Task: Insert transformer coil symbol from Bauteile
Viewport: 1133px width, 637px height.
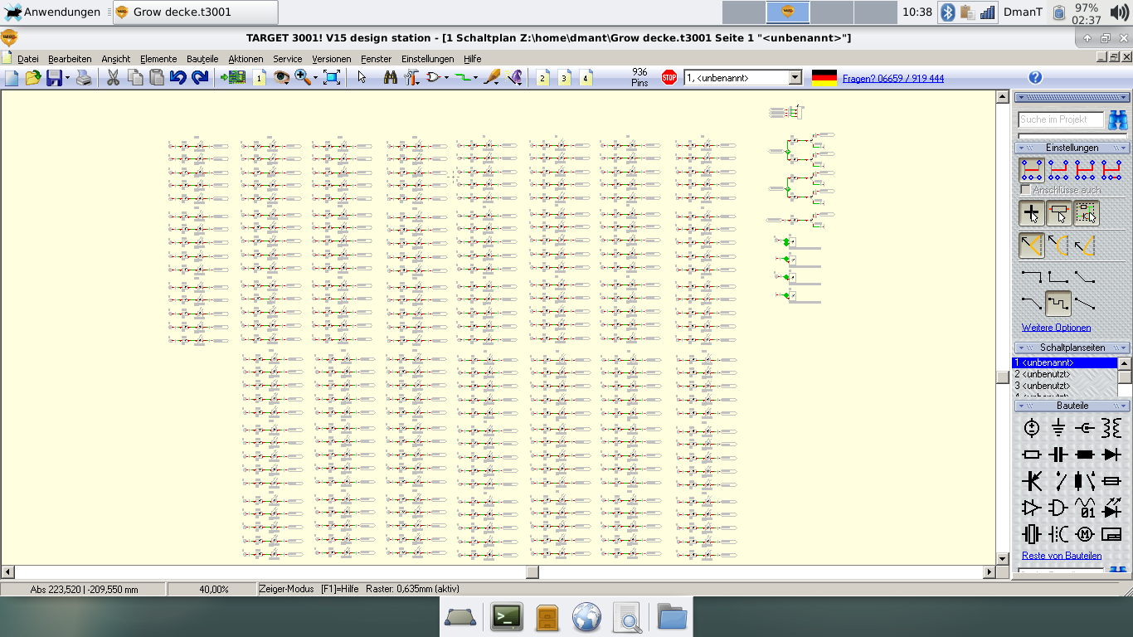Action: point(1111,428)
